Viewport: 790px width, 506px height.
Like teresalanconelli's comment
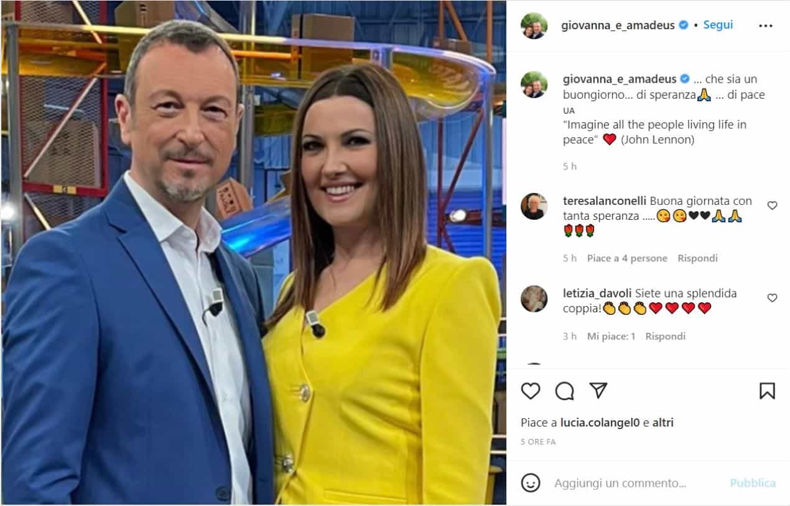point(772,206)
